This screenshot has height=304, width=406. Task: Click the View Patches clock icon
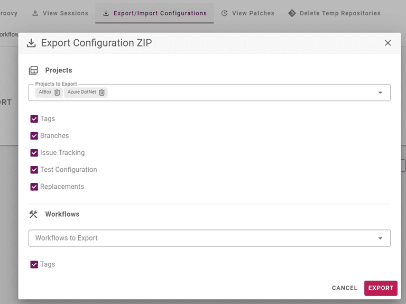pos(225,13)
